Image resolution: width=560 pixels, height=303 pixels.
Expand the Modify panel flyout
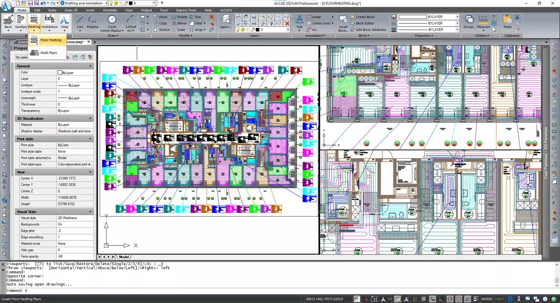[x=186, y=36]
